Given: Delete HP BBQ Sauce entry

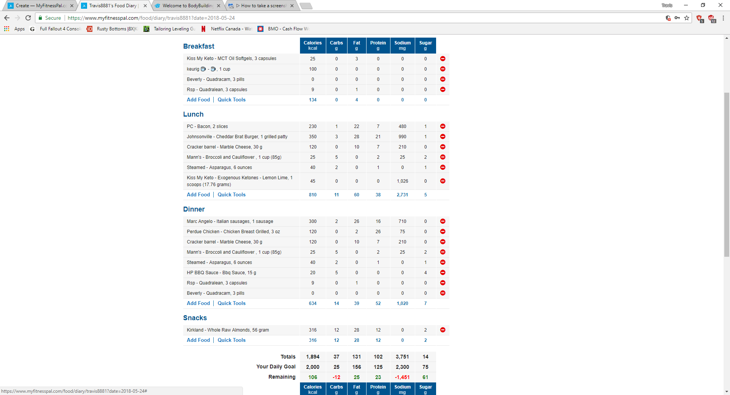Looking at the screenshot, I should click(x=443, y=272).
